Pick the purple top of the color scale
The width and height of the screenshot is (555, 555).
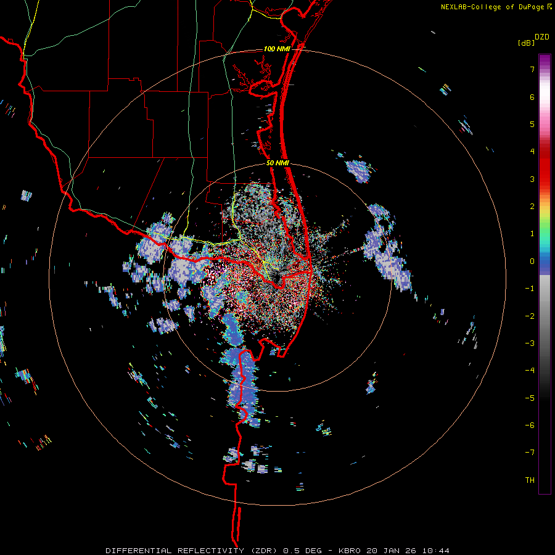tap(545, 60)
